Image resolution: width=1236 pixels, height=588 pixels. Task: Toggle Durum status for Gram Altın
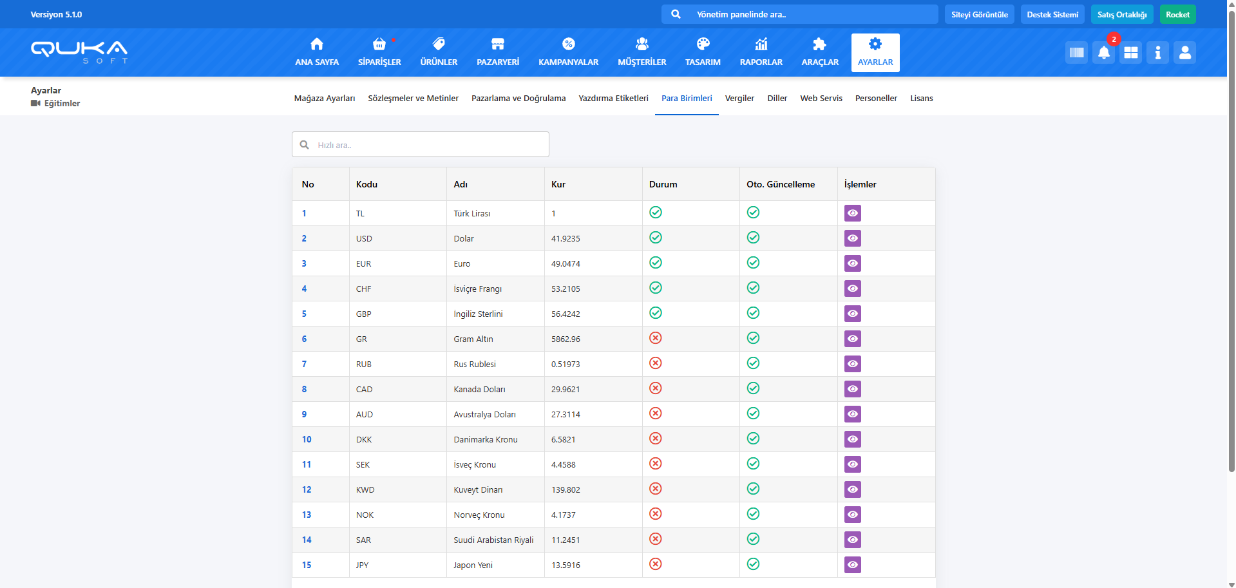(x=655, y=338)
